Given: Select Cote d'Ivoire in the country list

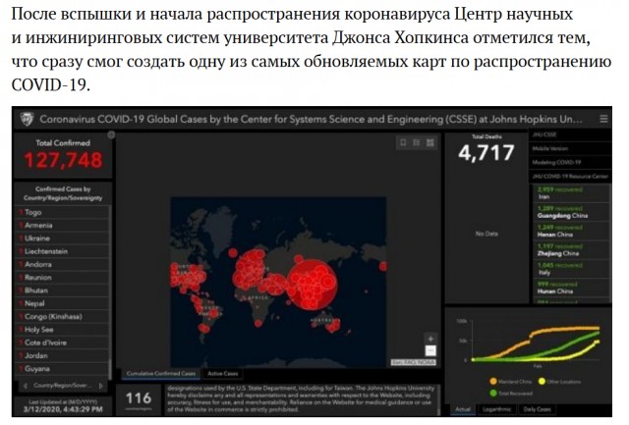Looking at the screenshot, I should [x=62, y=343].
